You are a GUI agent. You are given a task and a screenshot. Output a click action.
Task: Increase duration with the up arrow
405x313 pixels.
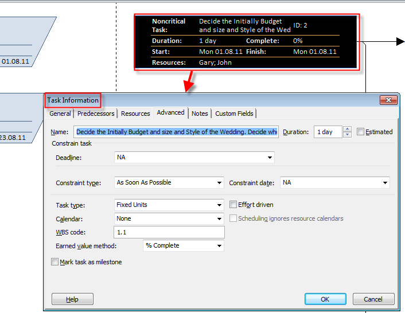347,129
